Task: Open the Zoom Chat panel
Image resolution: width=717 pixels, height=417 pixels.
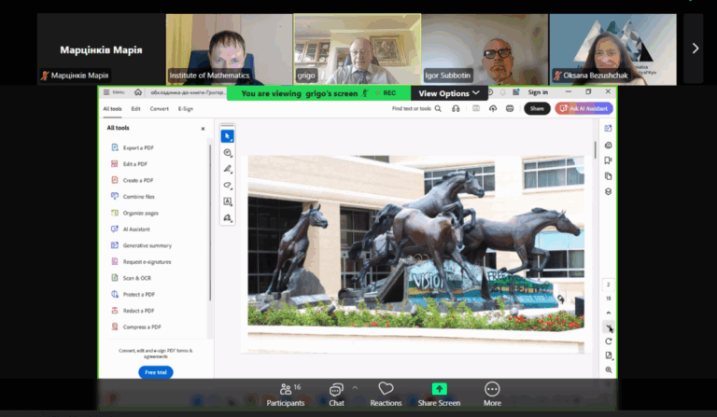Action: click(x=336, y=393)
